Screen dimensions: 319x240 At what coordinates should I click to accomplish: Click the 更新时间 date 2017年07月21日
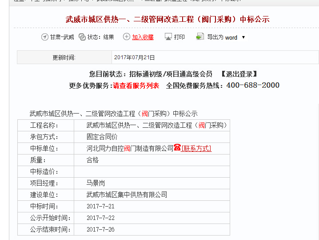tap(134, 57)
